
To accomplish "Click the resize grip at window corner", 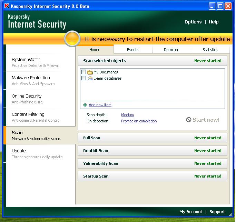I will point(231,215).
